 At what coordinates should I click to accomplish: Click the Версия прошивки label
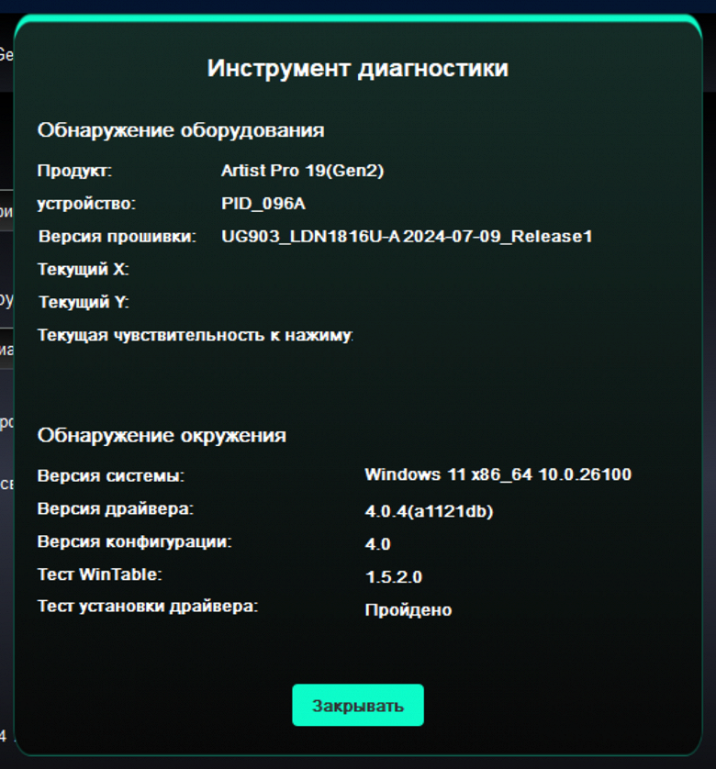[x=117, y=237]
